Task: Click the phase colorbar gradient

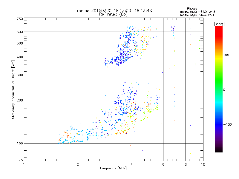Action: 219,89
